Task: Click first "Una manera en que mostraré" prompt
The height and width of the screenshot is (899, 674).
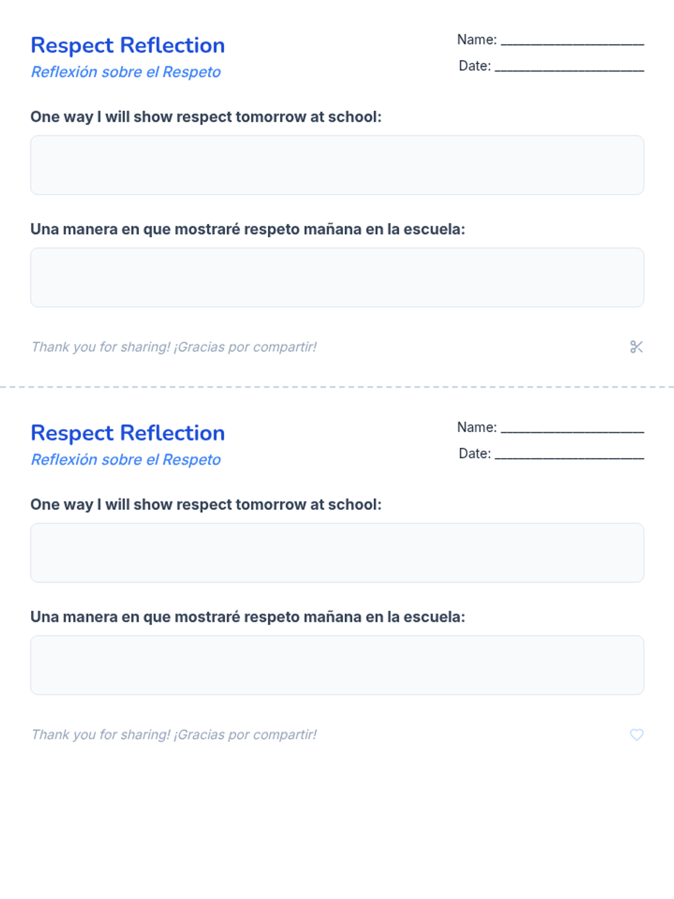Action: 248,229
